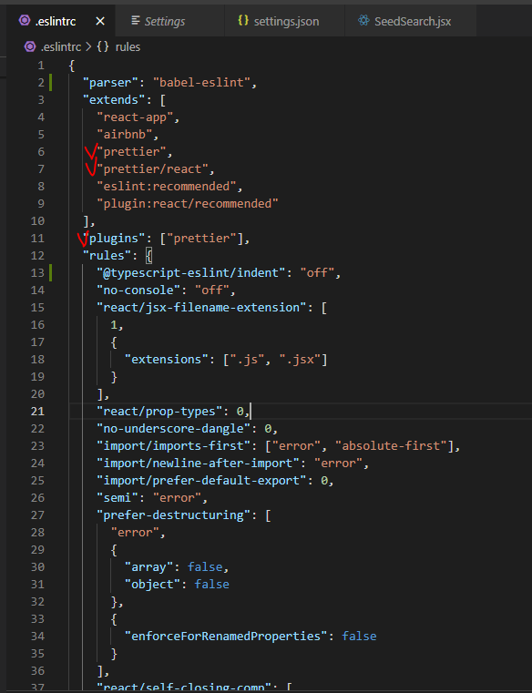
Task: Click the ESLint icon on the .eslintrc tab
Action: click(x=25, y=20)
